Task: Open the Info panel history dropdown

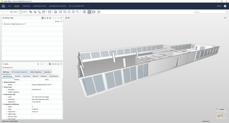Action: [43, 64]
